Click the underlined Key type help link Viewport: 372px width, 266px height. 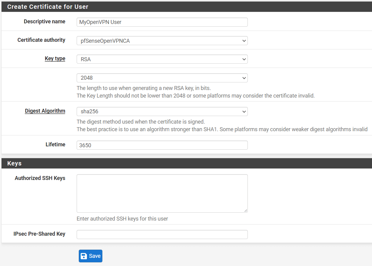click(55, 58)
